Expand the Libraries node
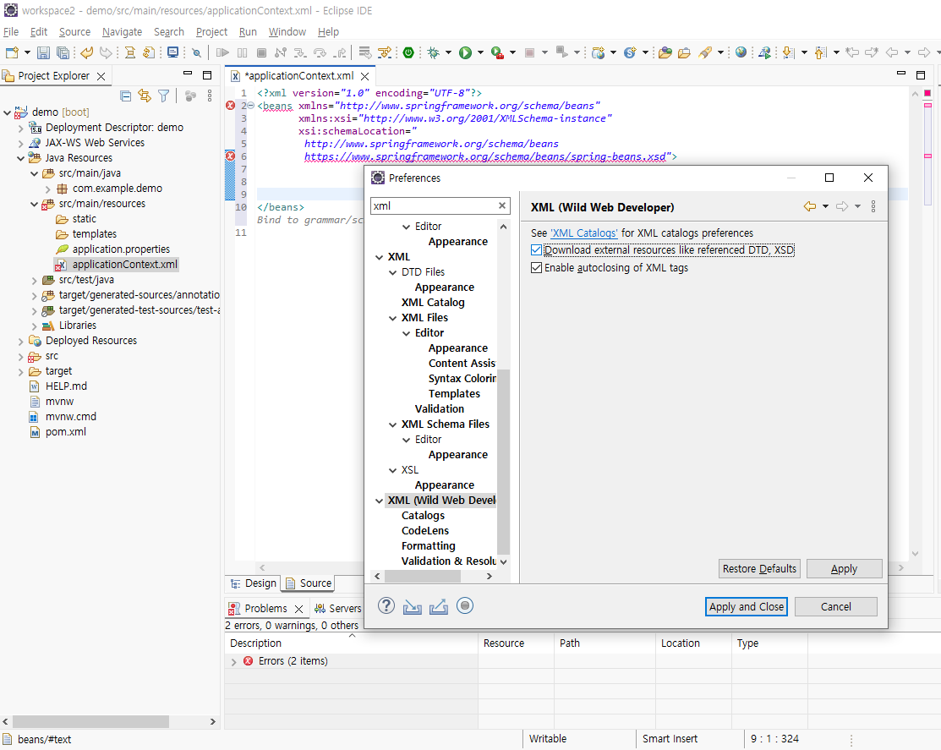The image size is (941, 750). click(x=34, y=326)
